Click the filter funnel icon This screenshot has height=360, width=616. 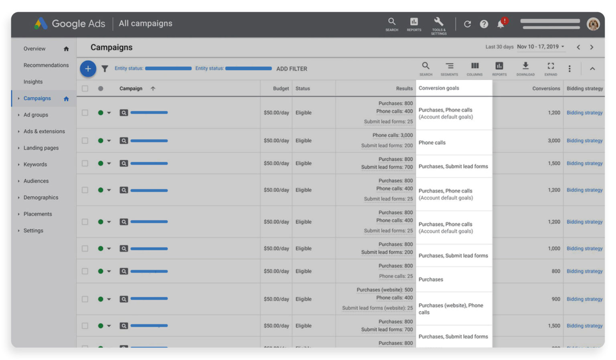(x=105, y=68)
